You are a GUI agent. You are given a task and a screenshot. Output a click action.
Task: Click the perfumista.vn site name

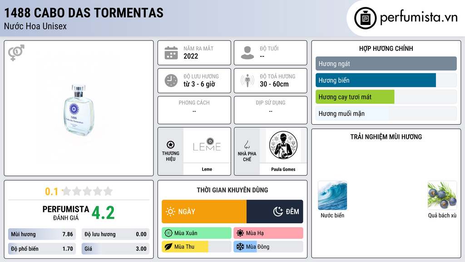[x=419, y=17]
